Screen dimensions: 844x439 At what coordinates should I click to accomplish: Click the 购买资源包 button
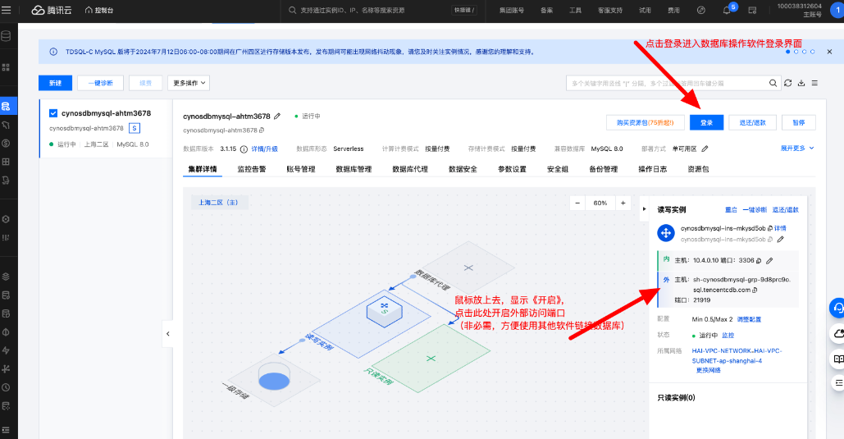(x=646, y=123)
